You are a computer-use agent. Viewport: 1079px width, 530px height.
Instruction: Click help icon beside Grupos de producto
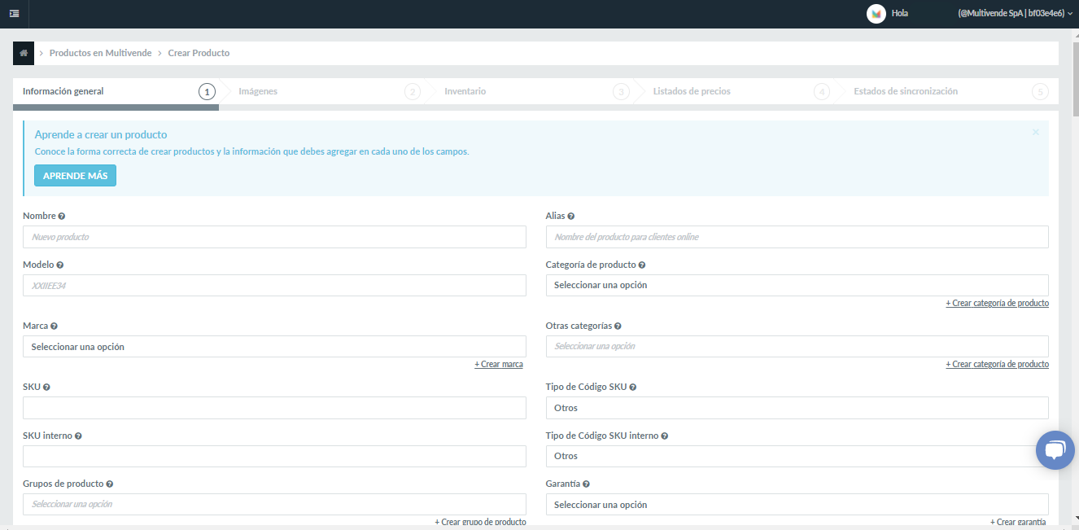pyautogui.click(x=110, y=484)
